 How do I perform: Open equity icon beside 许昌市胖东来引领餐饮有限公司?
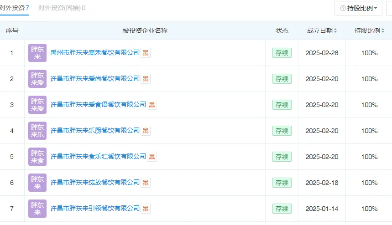click(146, 209)
